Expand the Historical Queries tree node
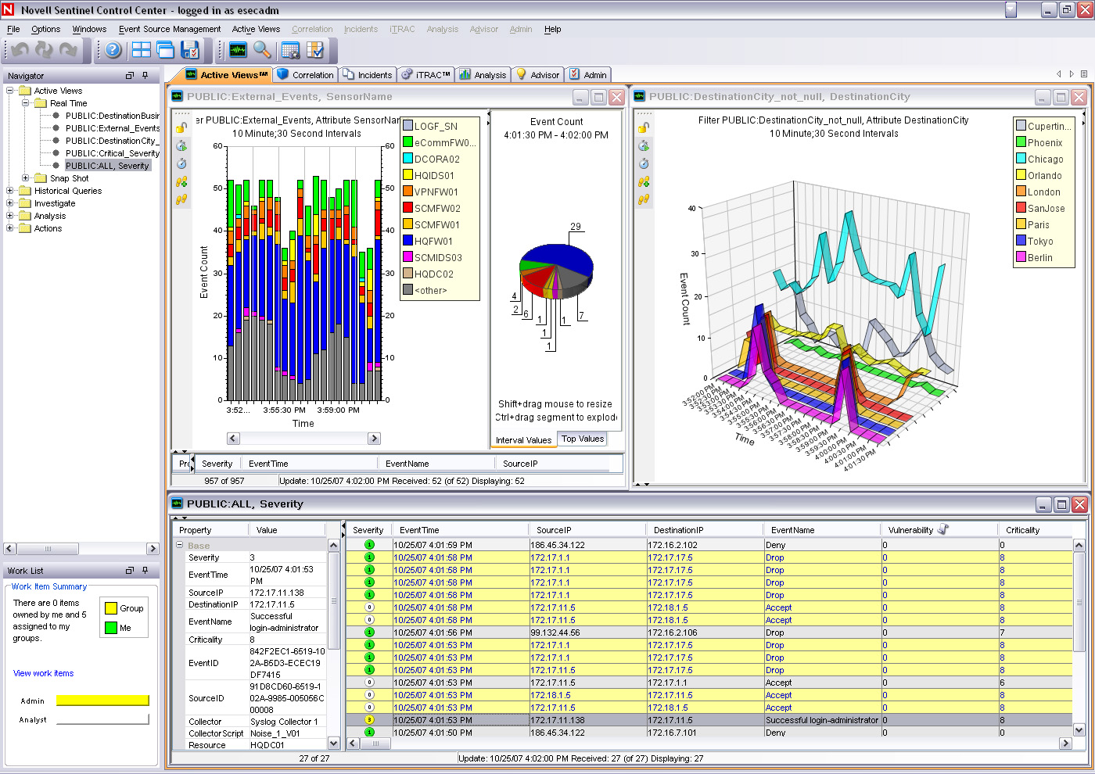The image size is (1095, 774). coord(9,191)
